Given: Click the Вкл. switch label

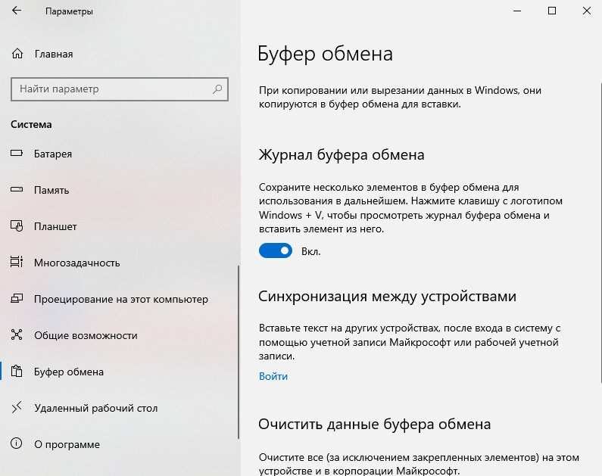Looking at the screenshot, I should pos(310,251).
